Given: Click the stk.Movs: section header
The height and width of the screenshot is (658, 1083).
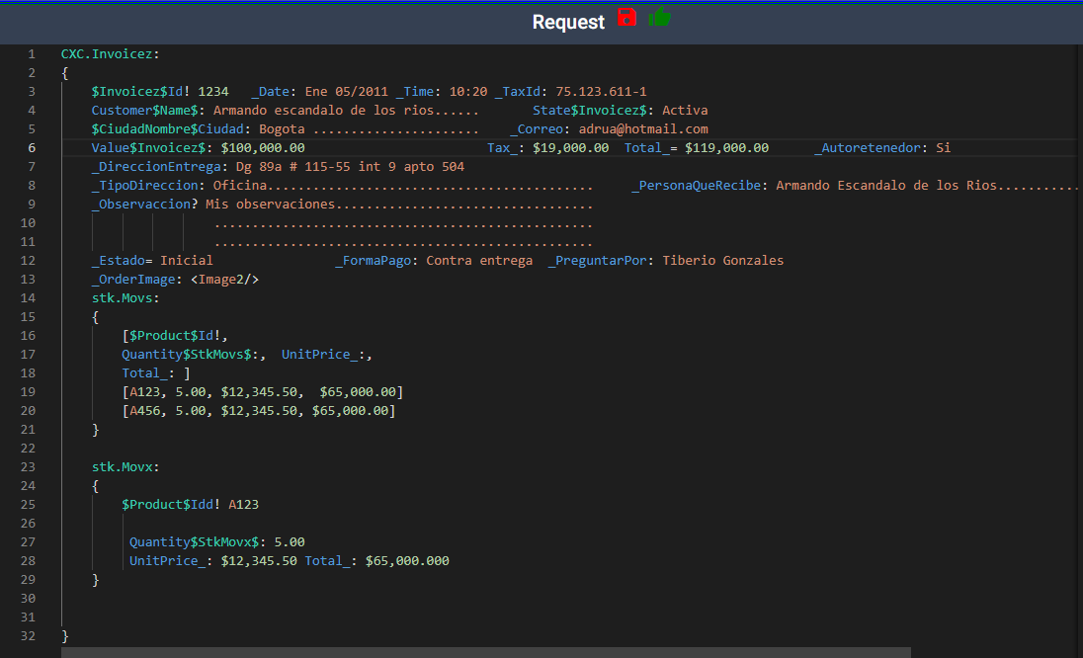Looking at the screenshot, I should (125, 298).
